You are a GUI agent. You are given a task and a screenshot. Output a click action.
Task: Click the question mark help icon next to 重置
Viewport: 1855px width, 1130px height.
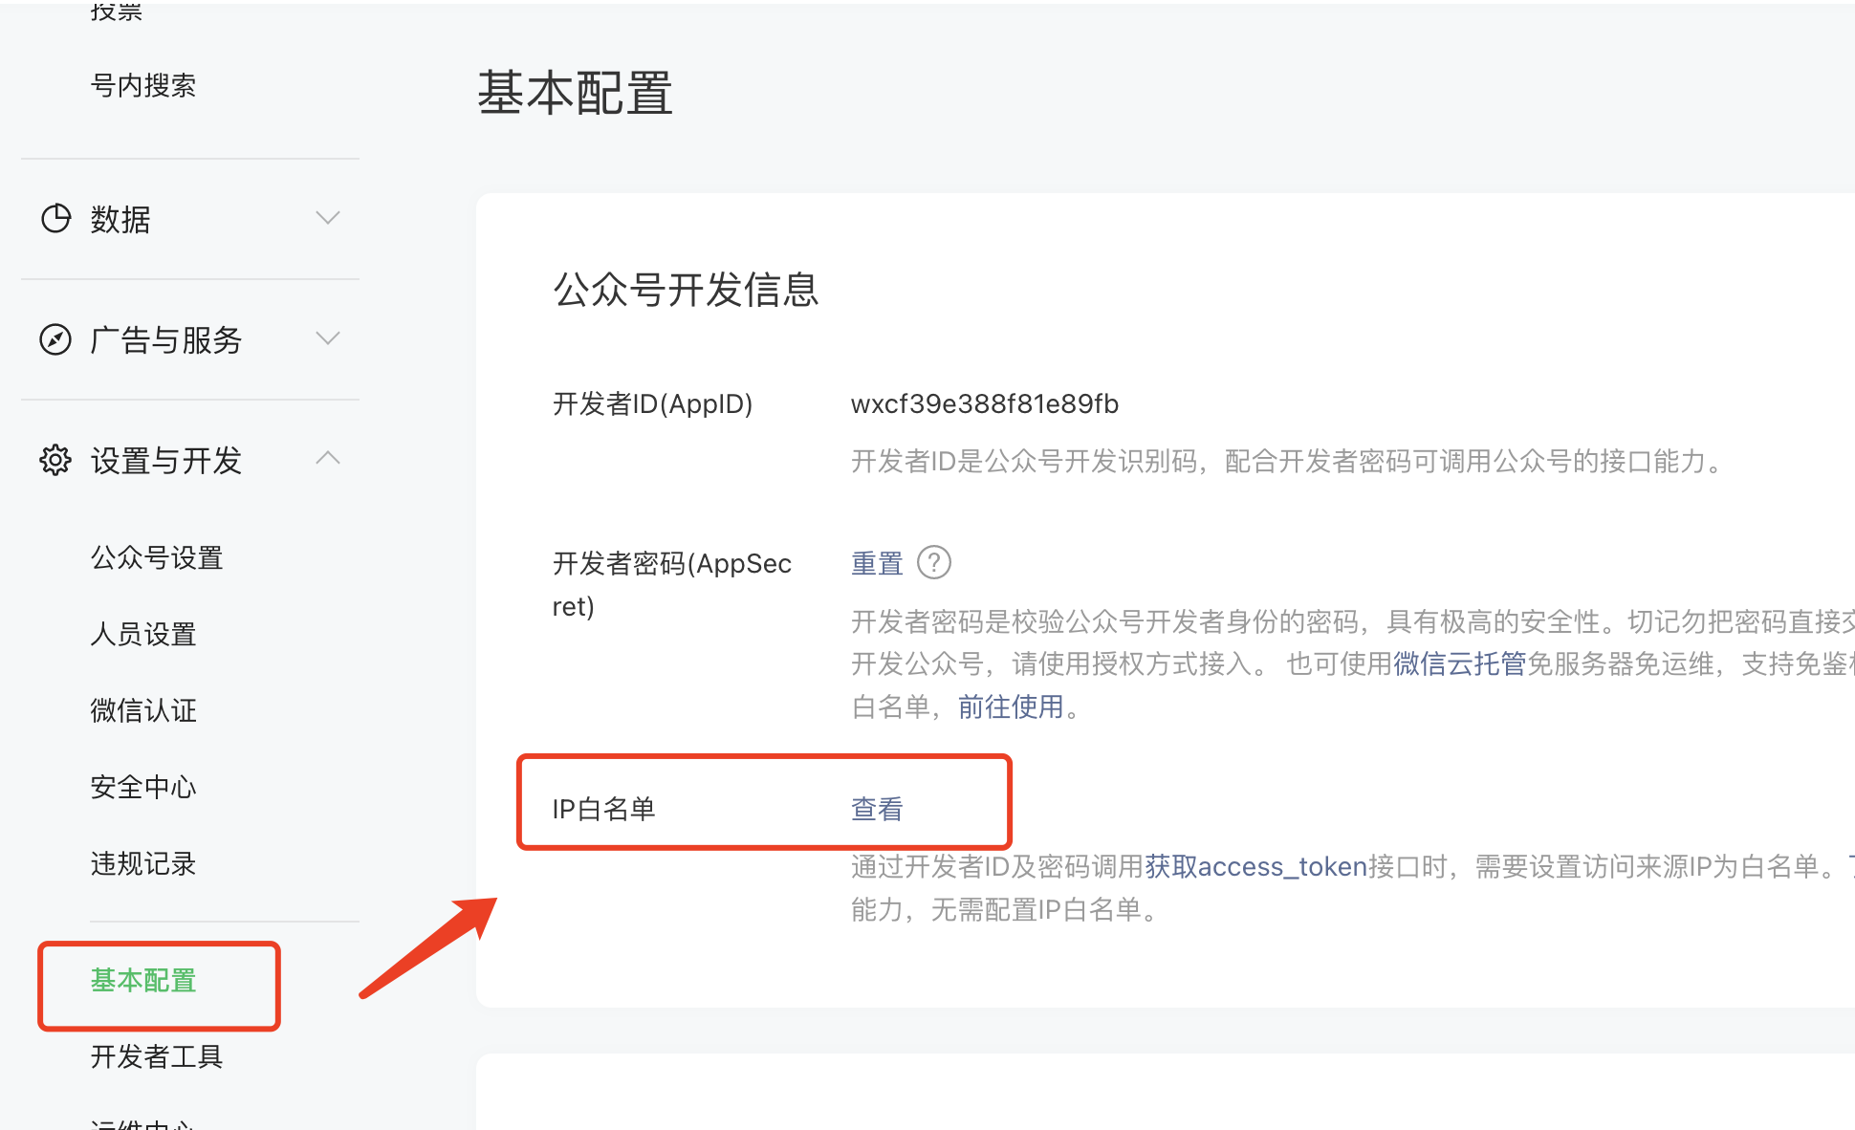(933, 563)
